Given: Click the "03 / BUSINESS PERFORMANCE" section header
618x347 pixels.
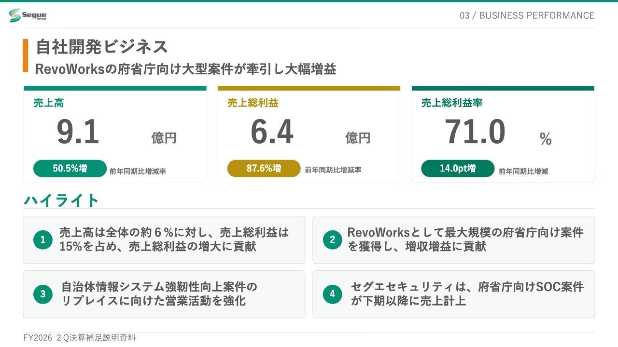Looking at the screenshot, I should 527,15.
